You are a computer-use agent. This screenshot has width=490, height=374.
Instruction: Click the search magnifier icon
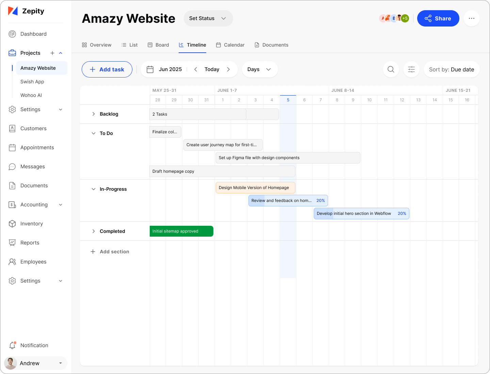[x=391, y=69]
